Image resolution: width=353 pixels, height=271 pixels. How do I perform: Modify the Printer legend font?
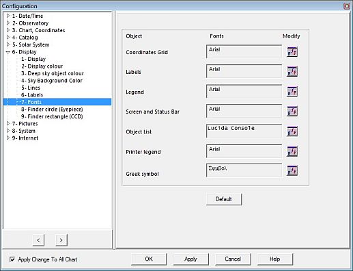click(292, 151)
